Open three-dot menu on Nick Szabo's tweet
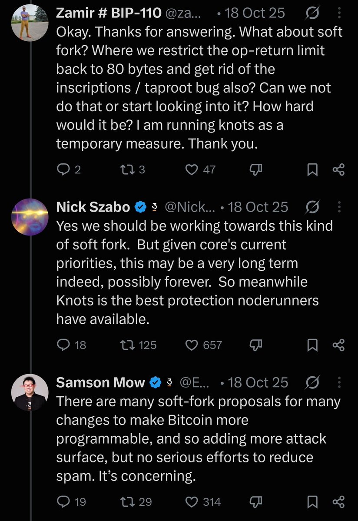Image resolution: width=358 pixels, height=521 pixels. 339,207
